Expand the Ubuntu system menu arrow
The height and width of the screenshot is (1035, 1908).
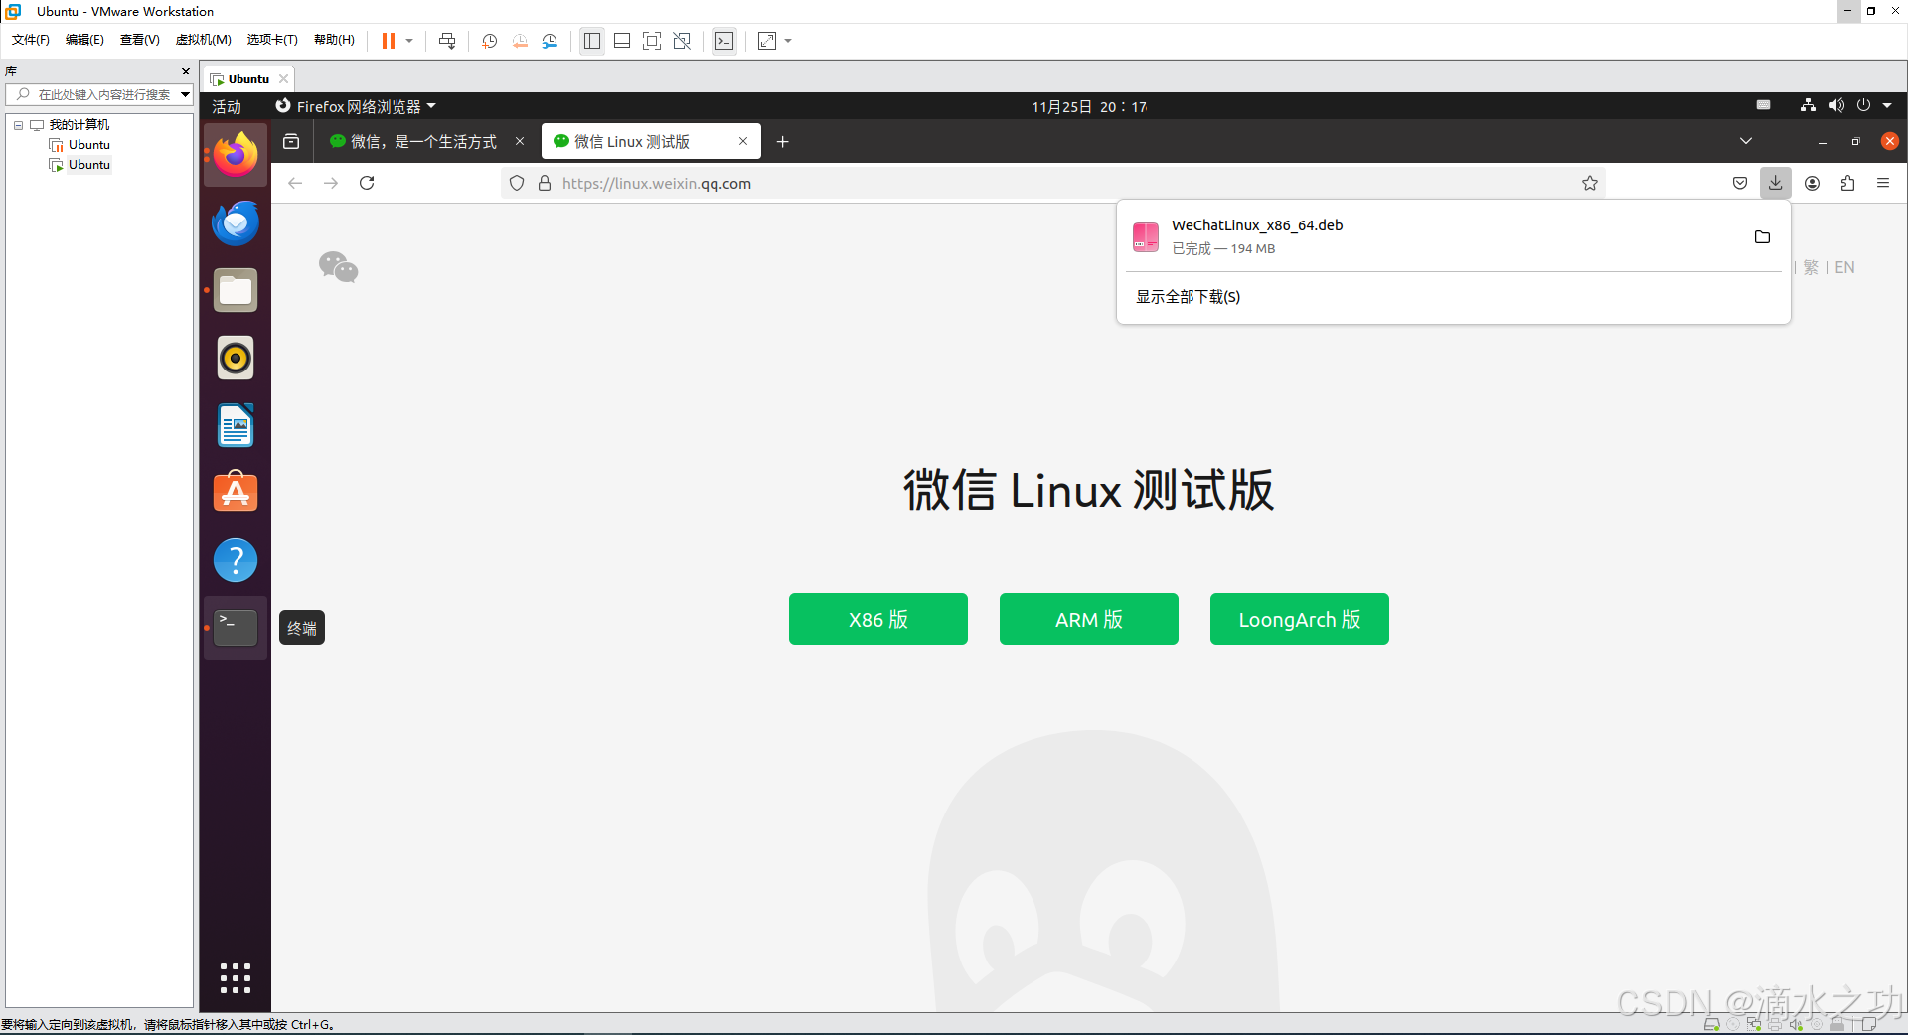click(1887, 105)
